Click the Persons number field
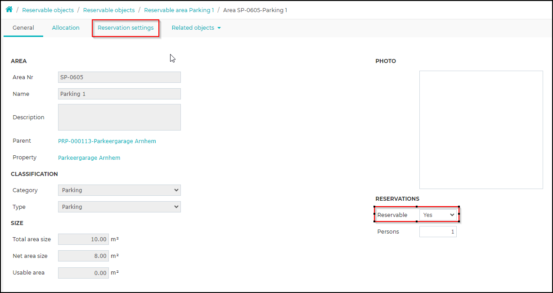553x293 pixels. tap(438, 232)
